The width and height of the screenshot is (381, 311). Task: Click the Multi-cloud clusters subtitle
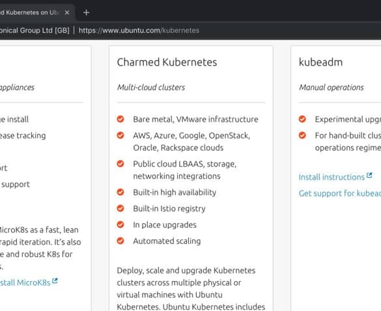[151, 87]
